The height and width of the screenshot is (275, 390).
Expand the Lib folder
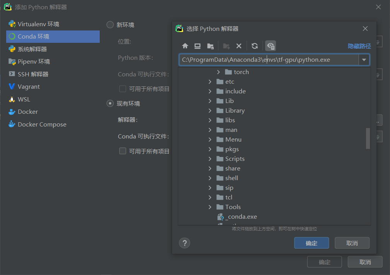click(210, 101)
